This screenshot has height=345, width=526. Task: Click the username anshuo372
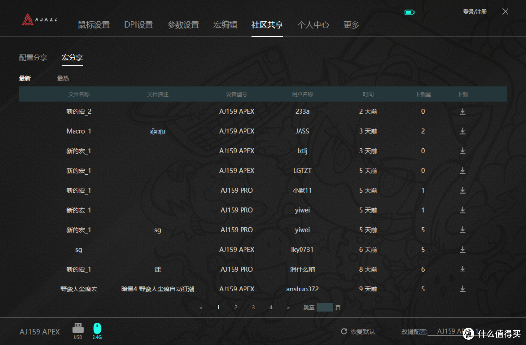tap(302, 289)
